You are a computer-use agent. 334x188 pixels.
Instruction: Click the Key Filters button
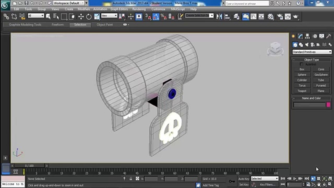[267, 185]
